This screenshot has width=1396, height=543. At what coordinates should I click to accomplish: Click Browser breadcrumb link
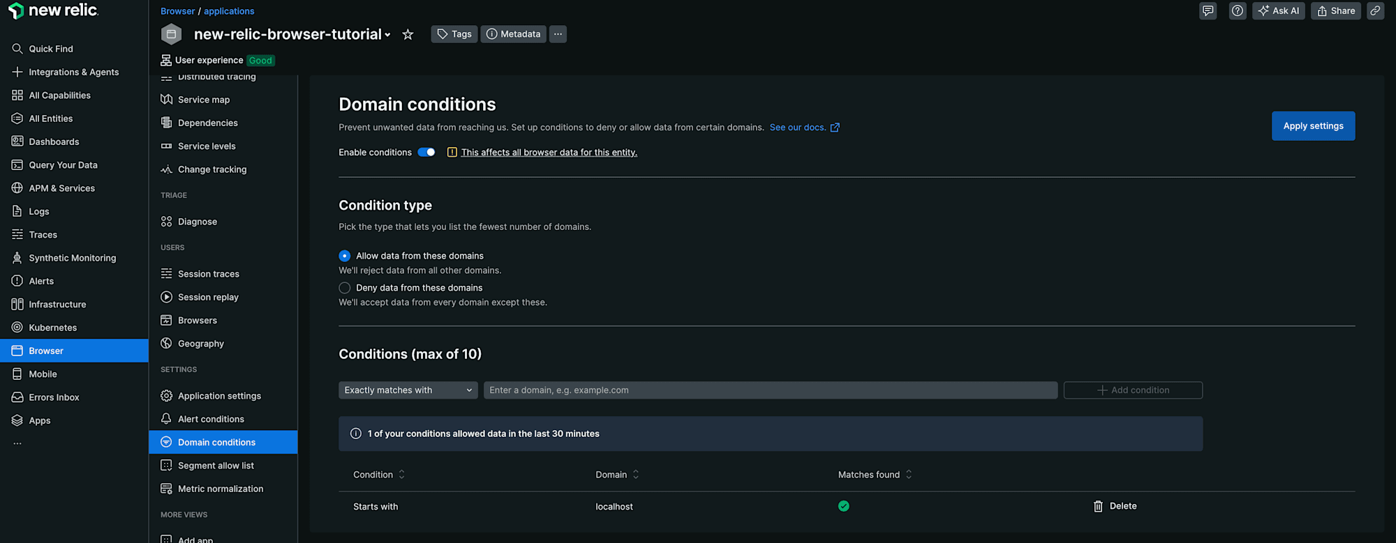(177, 11)
